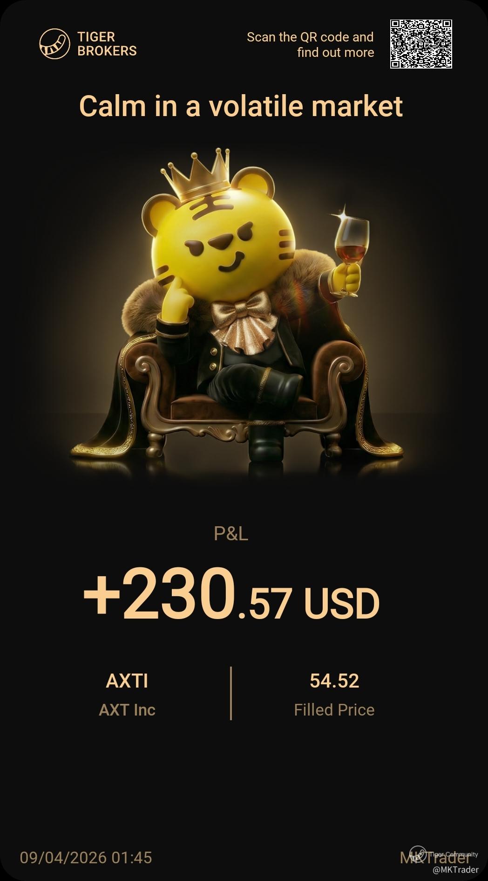Tap the 'Calm in a volatile market' headline
Image resolution: width=488 pixels, height=881 pixels.
(x=241, y=106)
